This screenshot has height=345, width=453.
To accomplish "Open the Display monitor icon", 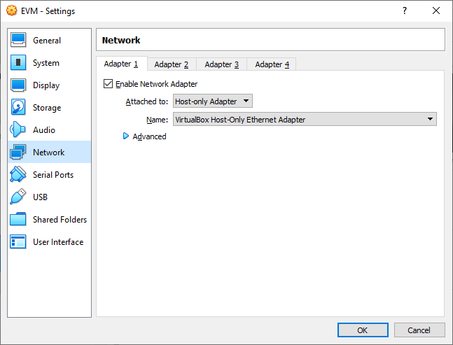I will pyautogui.click(x=19, y=85).
